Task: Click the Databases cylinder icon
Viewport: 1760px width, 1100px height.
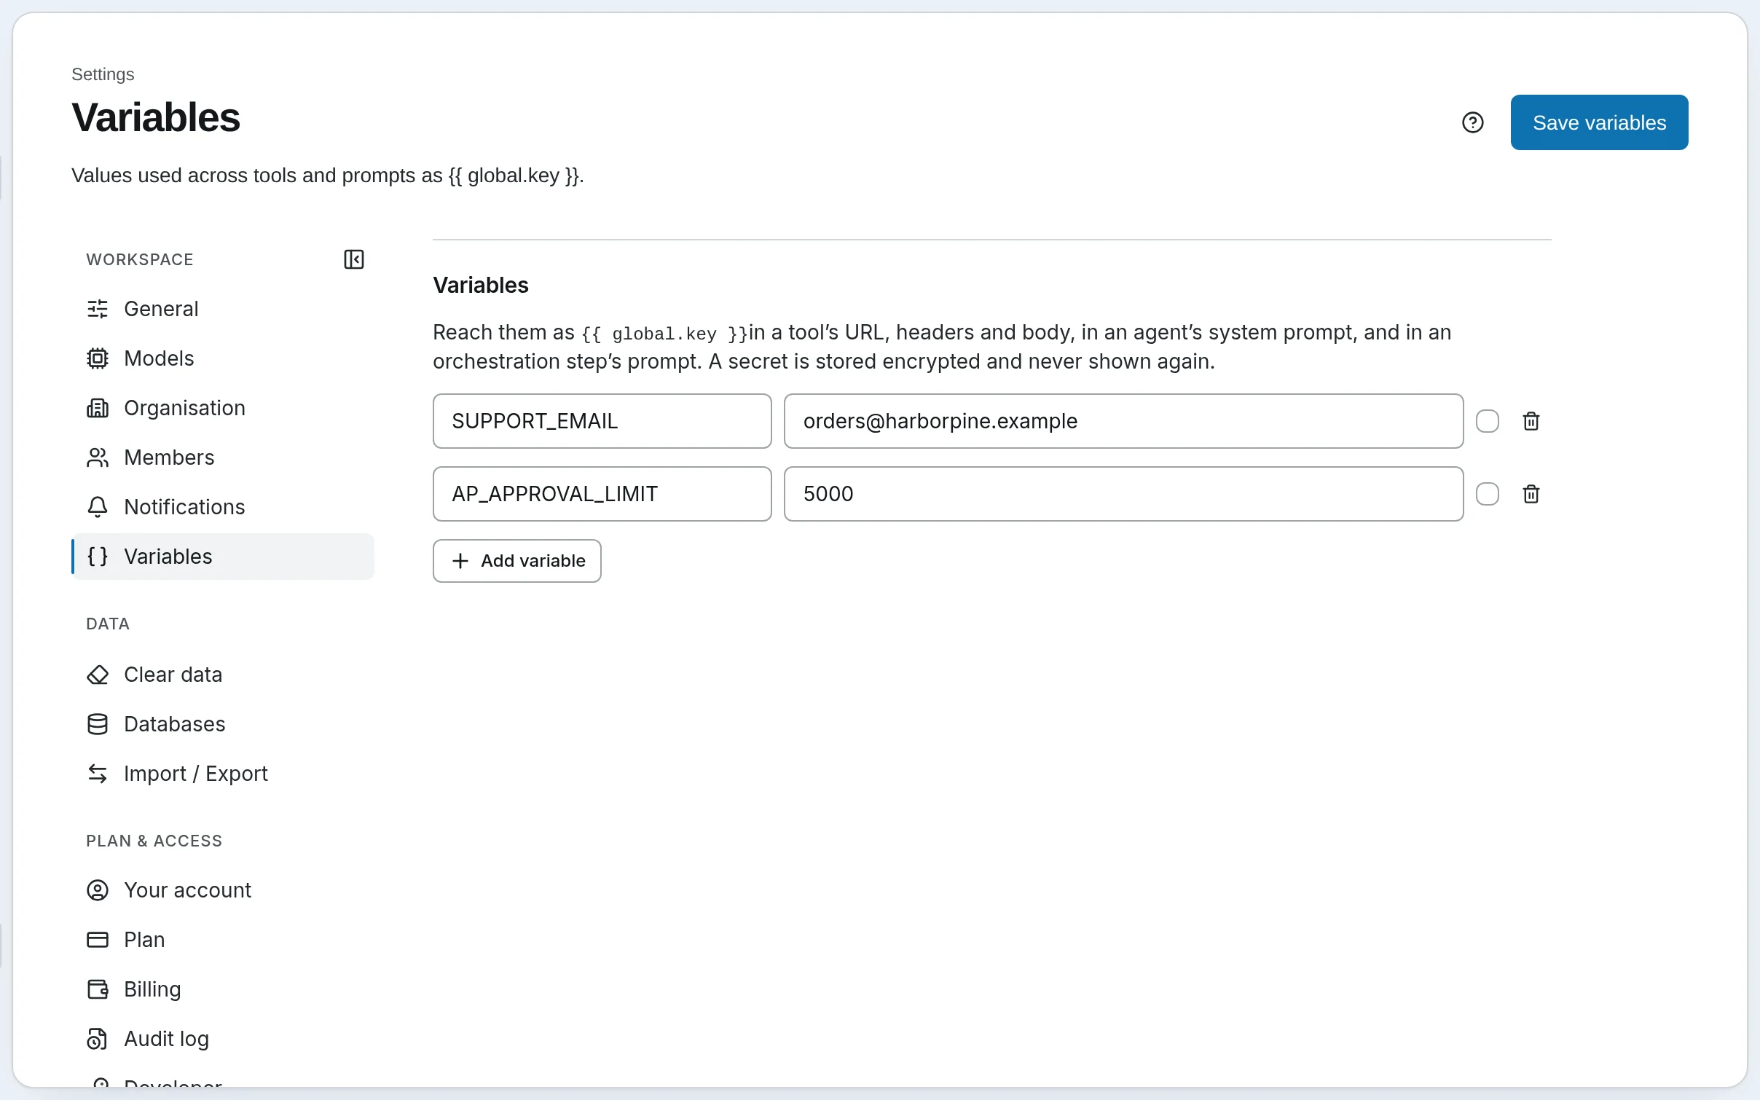Action: [98, 724]
